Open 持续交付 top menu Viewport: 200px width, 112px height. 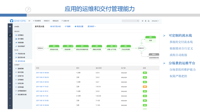tap(47, 21)
